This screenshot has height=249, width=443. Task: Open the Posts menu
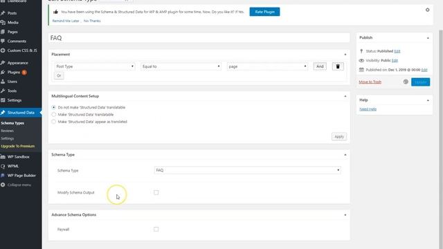(x=12, y=13)
